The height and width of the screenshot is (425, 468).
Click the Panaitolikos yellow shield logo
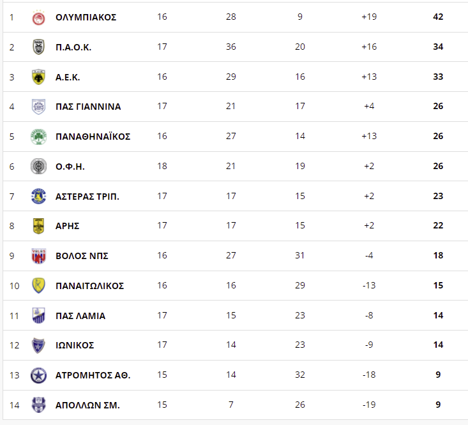38,286
